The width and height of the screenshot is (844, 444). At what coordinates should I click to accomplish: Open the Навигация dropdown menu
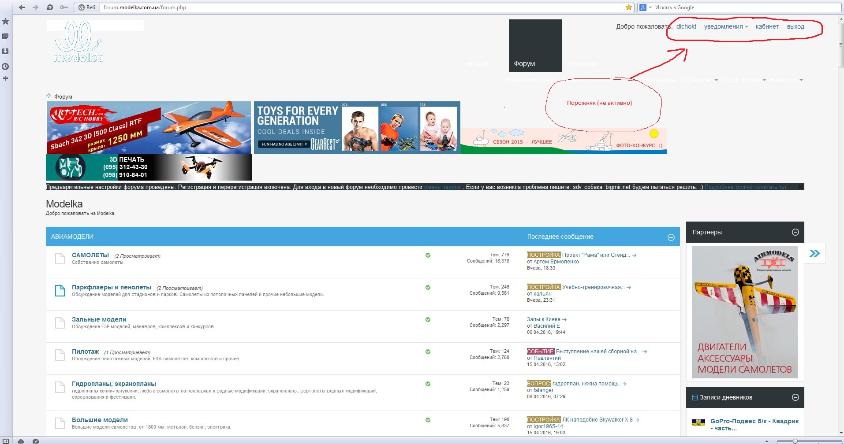tap(786, 80)
